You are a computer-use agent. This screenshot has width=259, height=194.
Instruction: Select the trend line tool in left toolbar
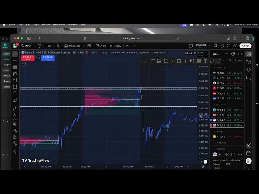15,61
